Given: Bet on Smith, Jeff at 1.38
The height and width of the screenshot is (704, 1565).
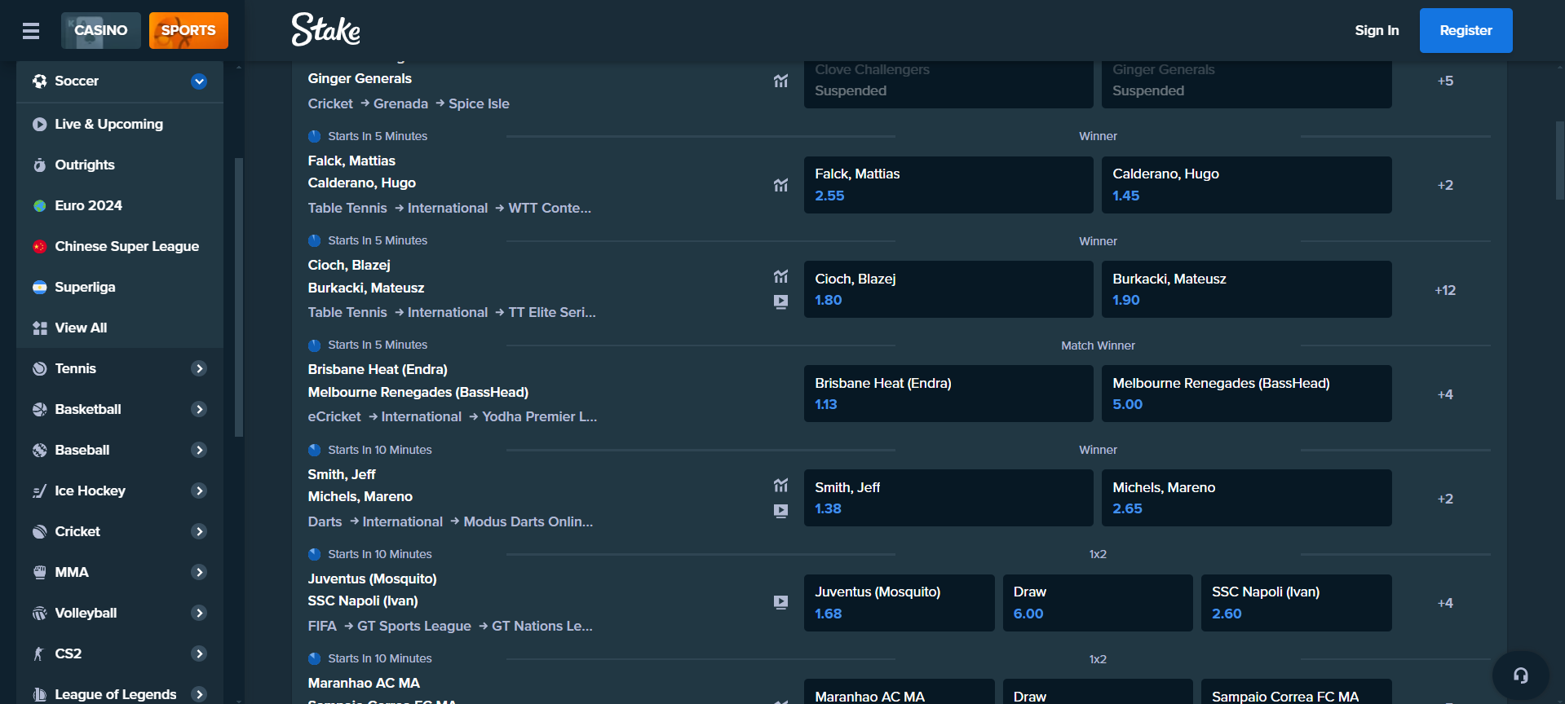Looking at the screenshot, I should point(948,498).
